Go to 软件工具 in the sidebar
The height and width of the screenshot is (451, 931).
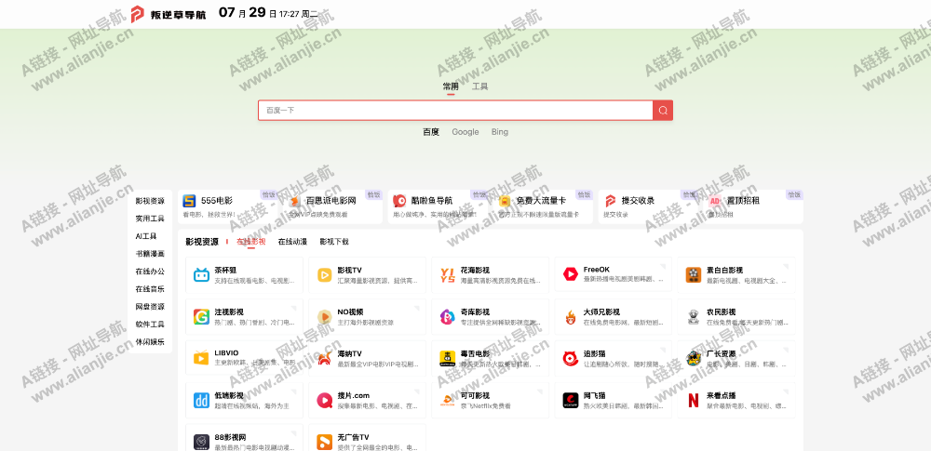point(150,325)
